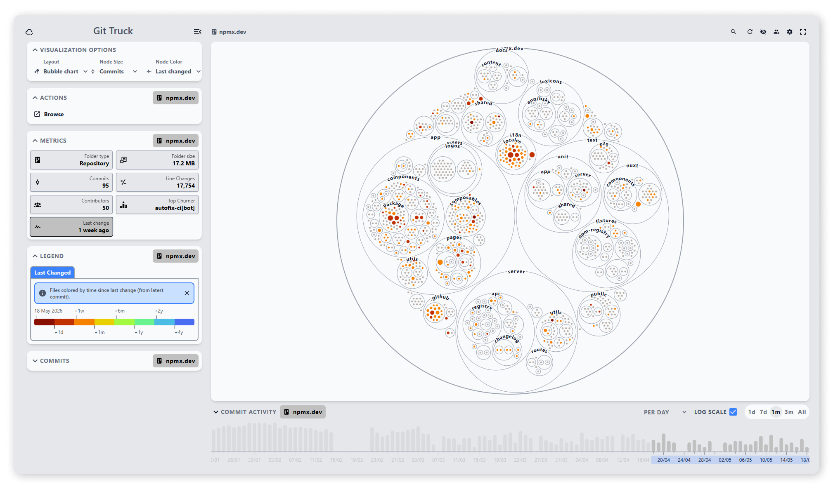
Task: Expand the Commits section
Action: (x=35, y=361)
